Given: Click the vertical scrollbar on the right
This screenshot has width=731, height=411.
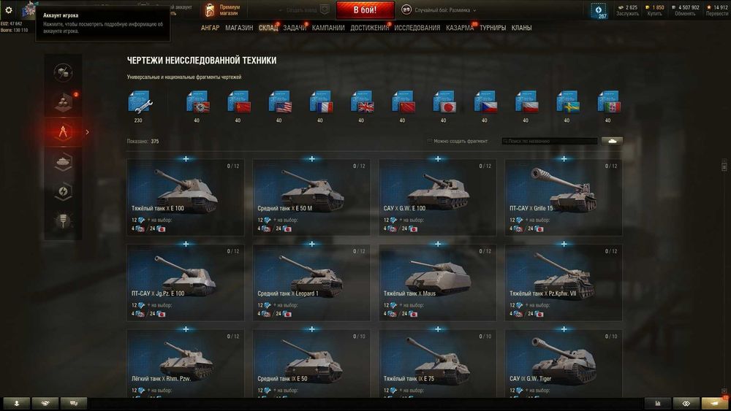Looking at the screenshot, I should tap(724, 165).
